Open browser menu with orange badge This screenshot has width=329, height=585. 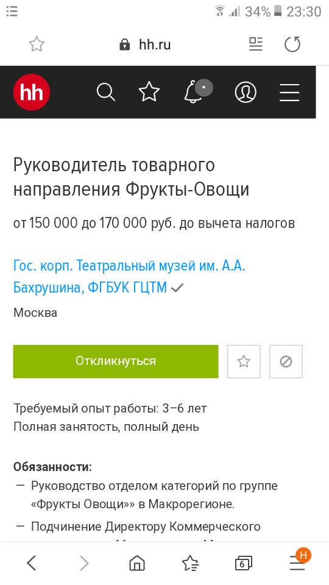point(299,561)
